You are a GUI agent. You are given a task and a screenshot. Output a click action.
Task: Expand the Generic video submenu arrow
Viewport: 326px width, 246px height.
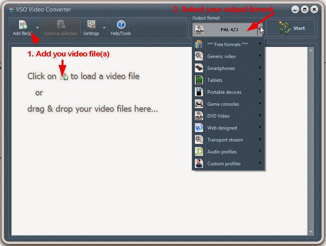pyautogui.click(x=260, y=56)
